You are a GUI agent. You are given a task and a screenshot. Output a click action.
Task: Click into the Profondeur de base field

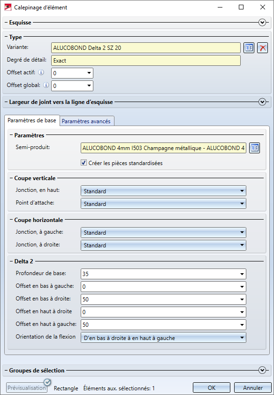[x=163, y=274]
